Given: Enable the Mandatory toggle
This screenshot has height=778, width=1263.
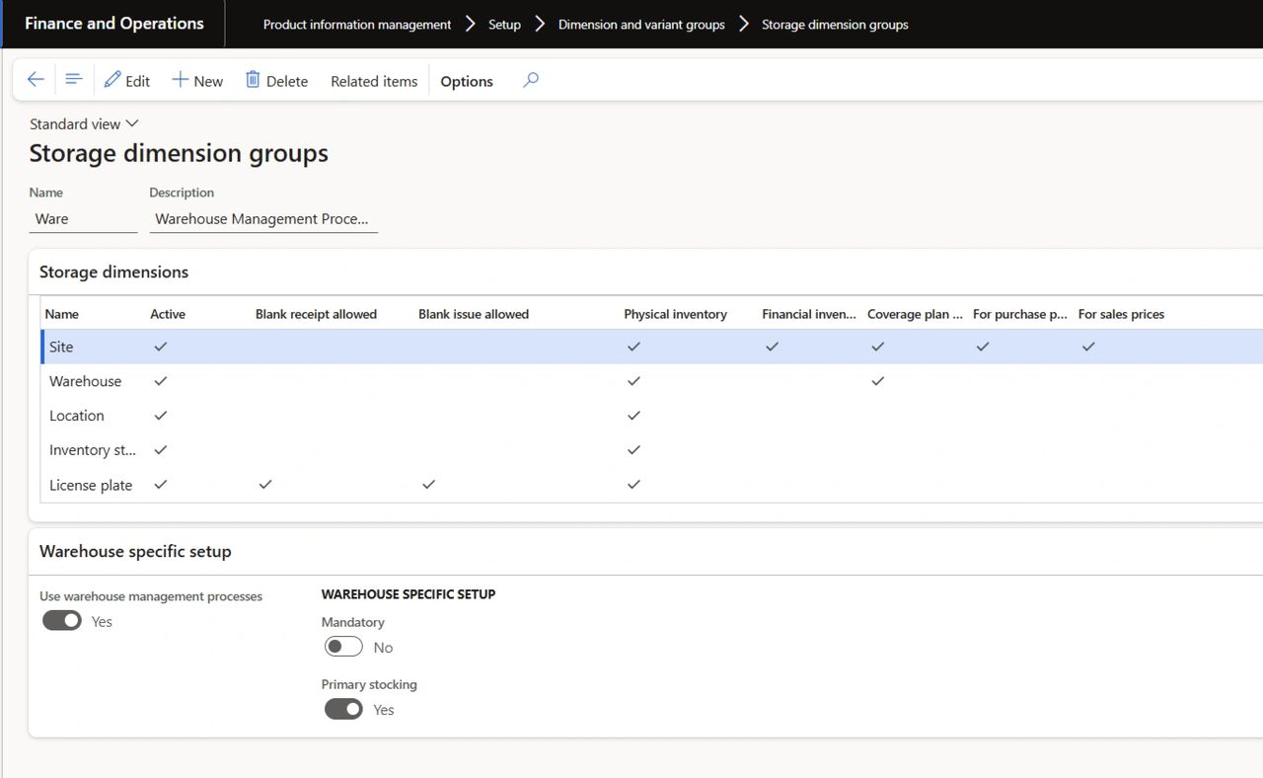Looking at the screenshot, I should [343, 647].
